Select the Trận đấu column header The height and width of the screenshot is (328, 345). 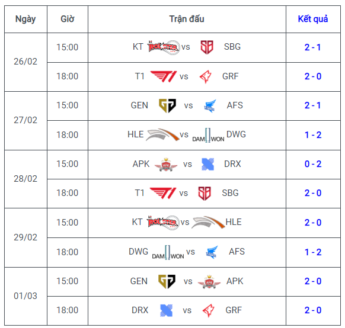[187, 19]
